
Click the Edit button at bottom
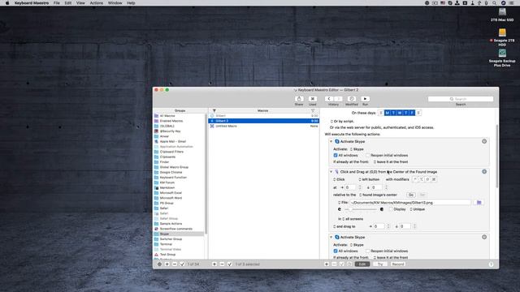click(x=362, y=264)
